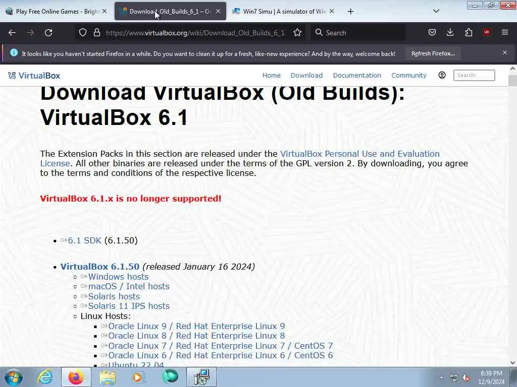
Task: Open the Home menu on VirtualBox site
Action: (271, 76)
